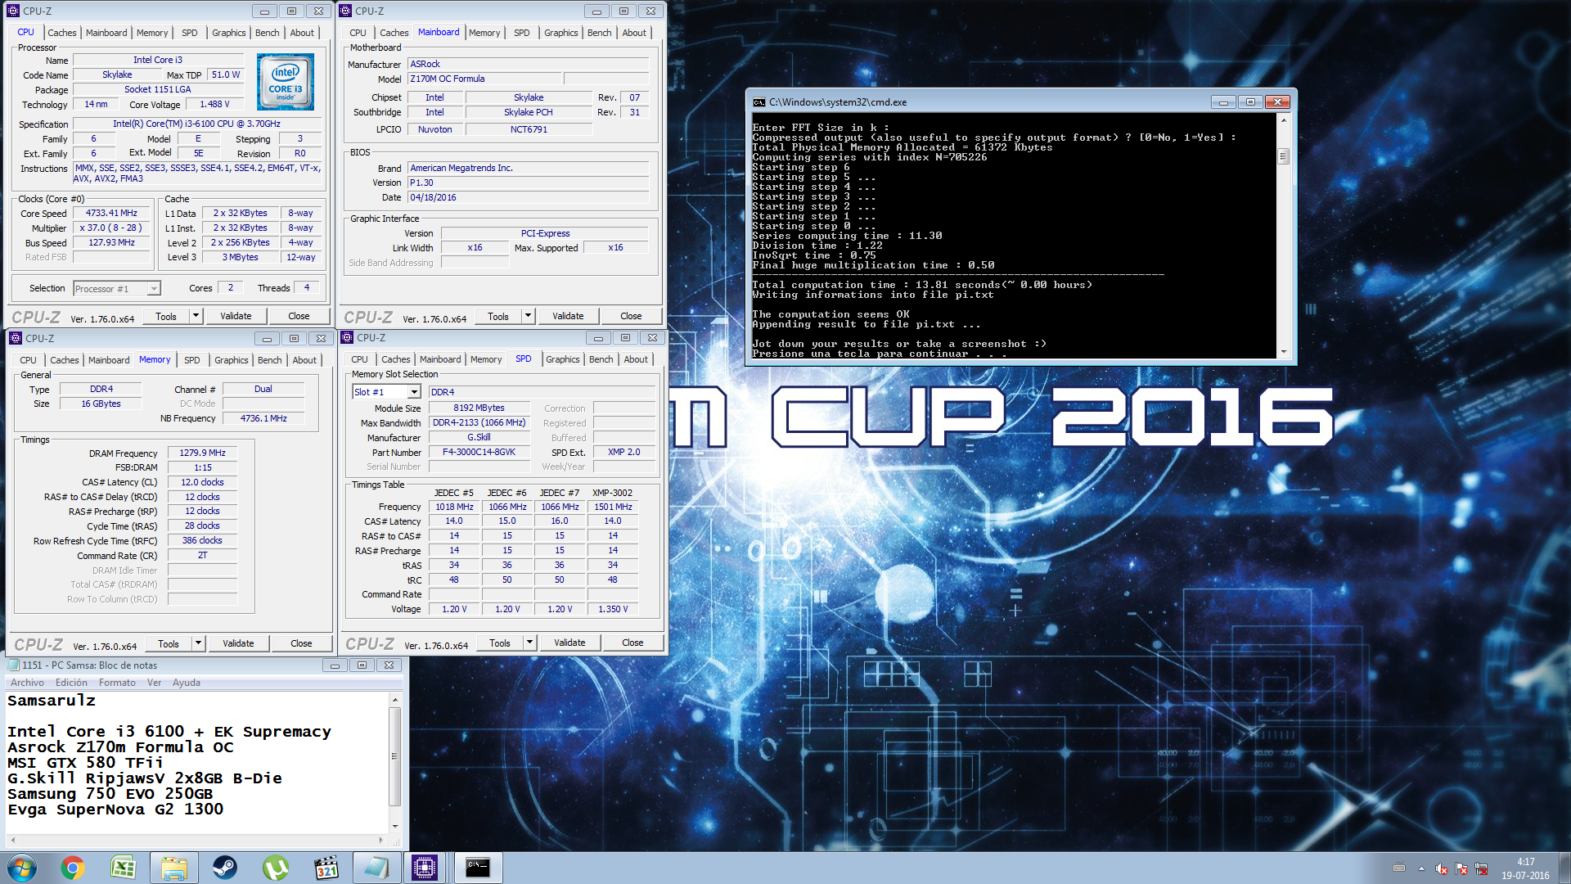Viewport: 1571px width, 884px height.
Task: Click the Tools button in the Memory window
Action: pos(169,643)
